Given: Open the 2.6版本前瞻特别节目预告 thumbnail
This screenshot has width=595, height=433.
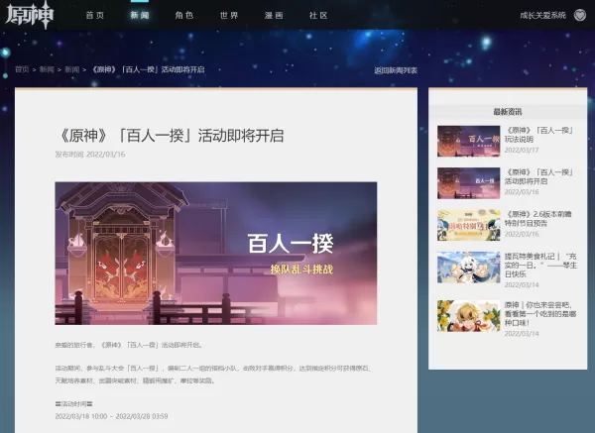Looking at the screenshot, I should (x=469, y=225).
